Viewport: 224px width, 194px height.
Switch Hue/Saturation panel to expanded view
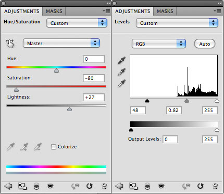[22, 186]
